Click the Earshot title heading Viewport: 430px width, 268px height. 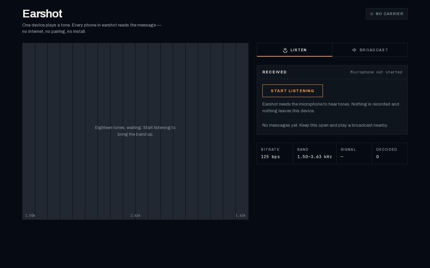(42, 14)
